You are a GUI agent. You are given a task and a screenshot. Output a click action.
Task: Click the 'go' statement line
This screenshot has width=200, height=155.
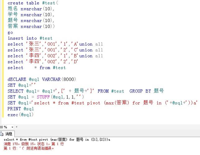[x=10, y=33]
